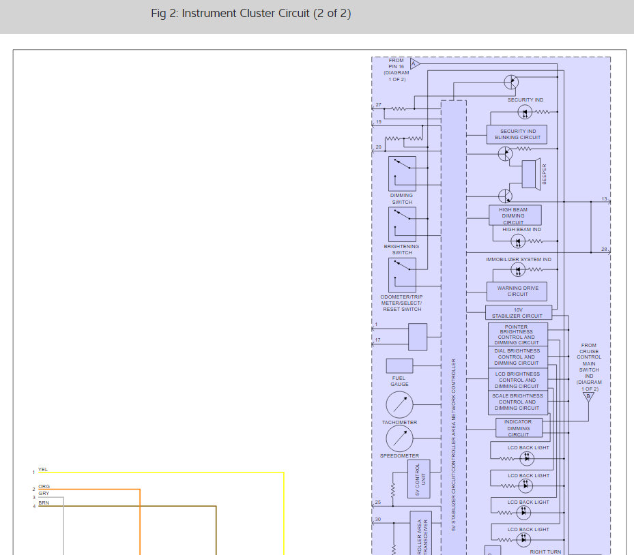
Task: Select Dial Brightness Control and Dimming Circuit box
Action: click(518, 357)
